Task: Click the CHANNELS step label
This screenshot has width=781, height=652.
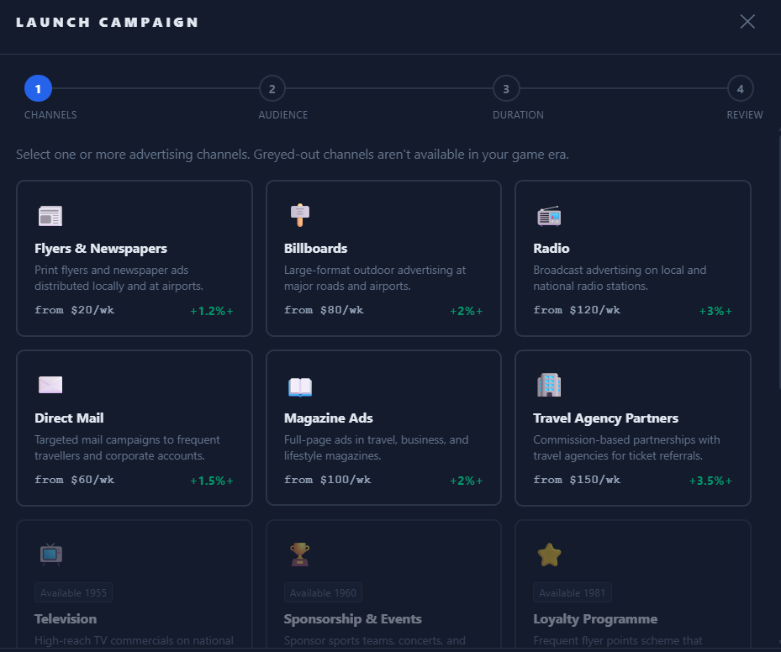Action: pos(50,115)
